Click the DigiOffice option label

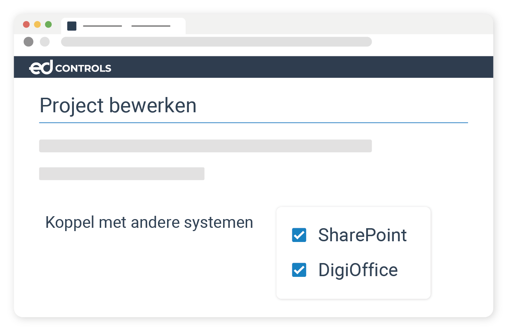(358, 270)
